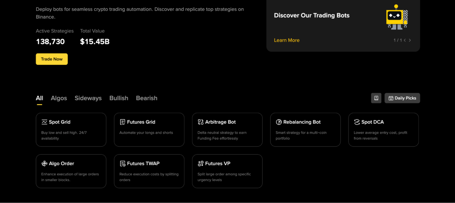Switch to the Sideways tab

click(88, 98)
